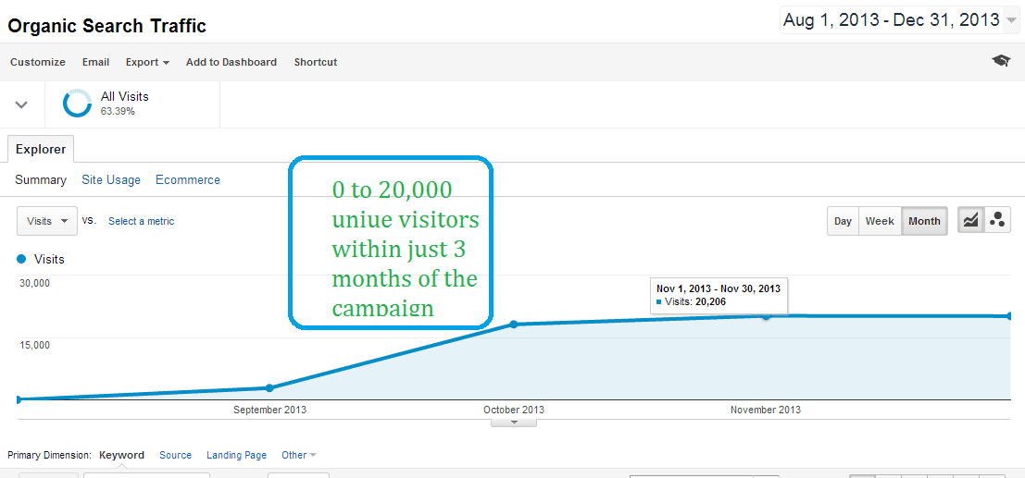Click the 63.39% segment percentage
The image size is (1025, 478).
118,111
